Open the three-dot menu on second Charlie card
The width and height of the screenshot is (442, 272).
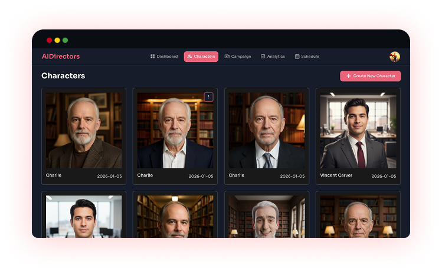208,97
